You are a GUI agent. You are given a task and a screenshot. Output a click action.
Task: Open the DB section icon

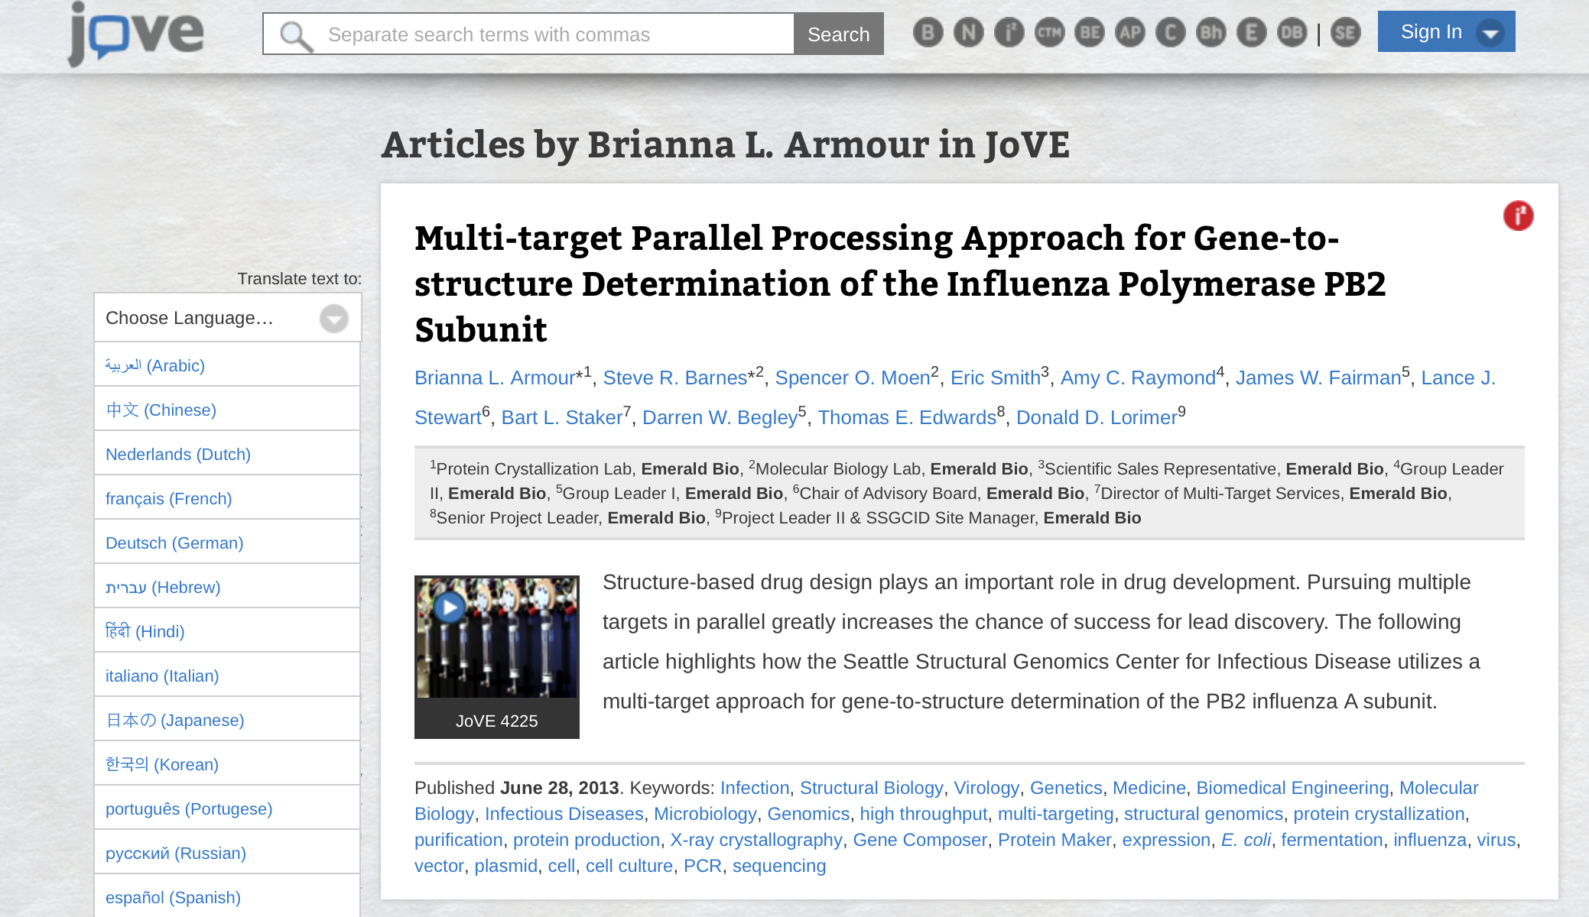click(x=1292, y=33)
